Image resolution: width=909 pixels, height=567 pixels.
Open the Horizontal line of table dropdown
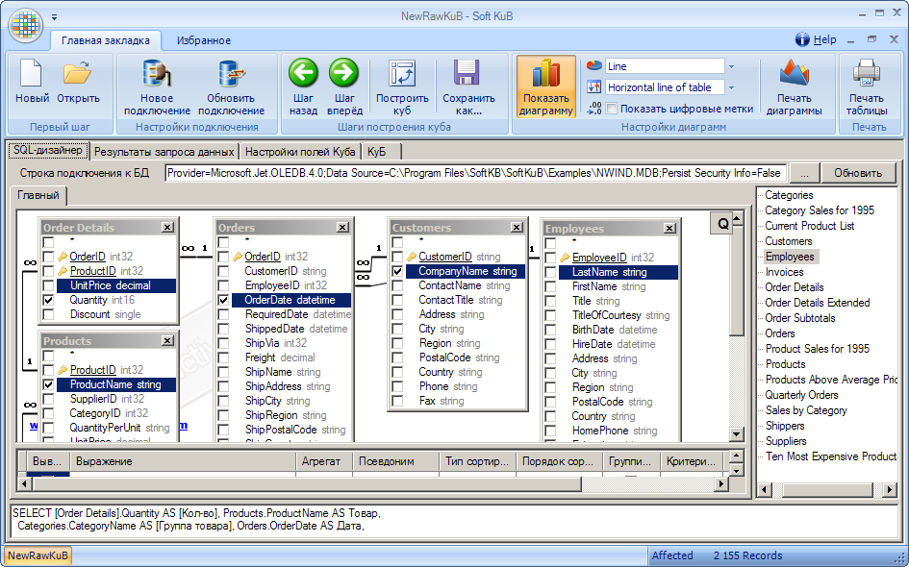tap(731, 87)
